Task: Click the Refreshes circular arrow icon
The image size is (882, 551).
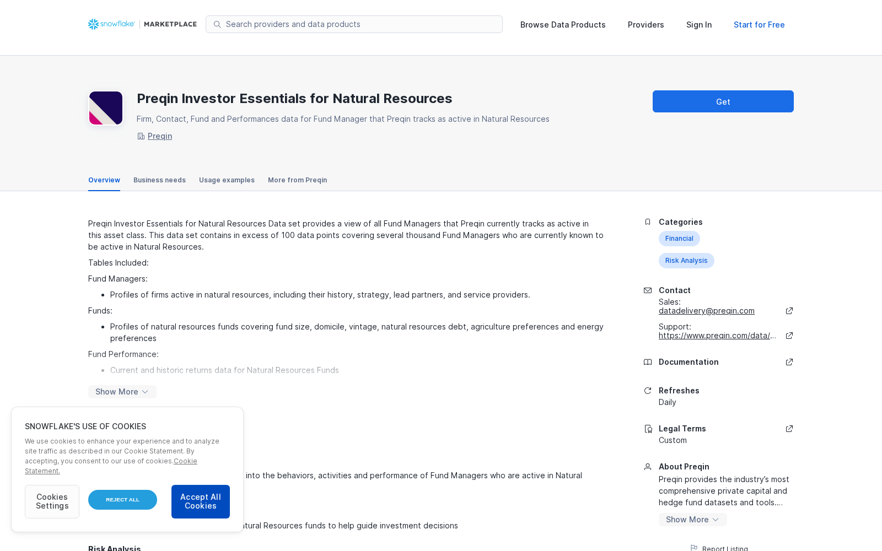Action: coord(648,391)
